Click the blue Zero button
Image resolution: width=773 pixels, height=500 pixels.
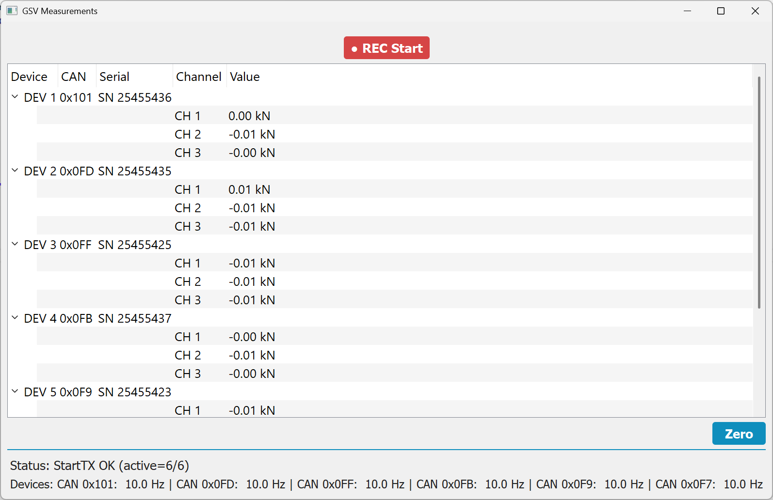tap(739, 434)
